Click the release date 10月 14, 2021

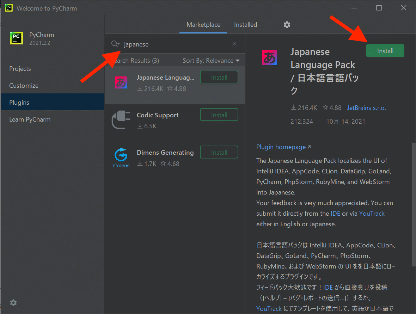tap(345, 122)
